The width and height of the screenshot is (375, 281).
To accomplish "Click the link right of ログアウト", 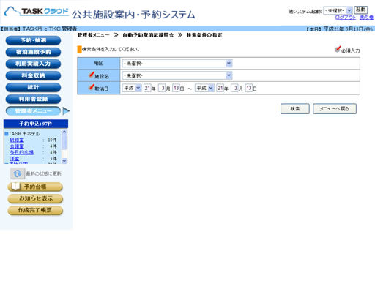I will coord(366,18).
